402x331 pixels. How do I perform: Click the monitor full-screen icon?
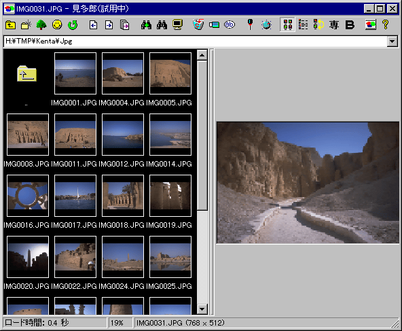[177, 25]
